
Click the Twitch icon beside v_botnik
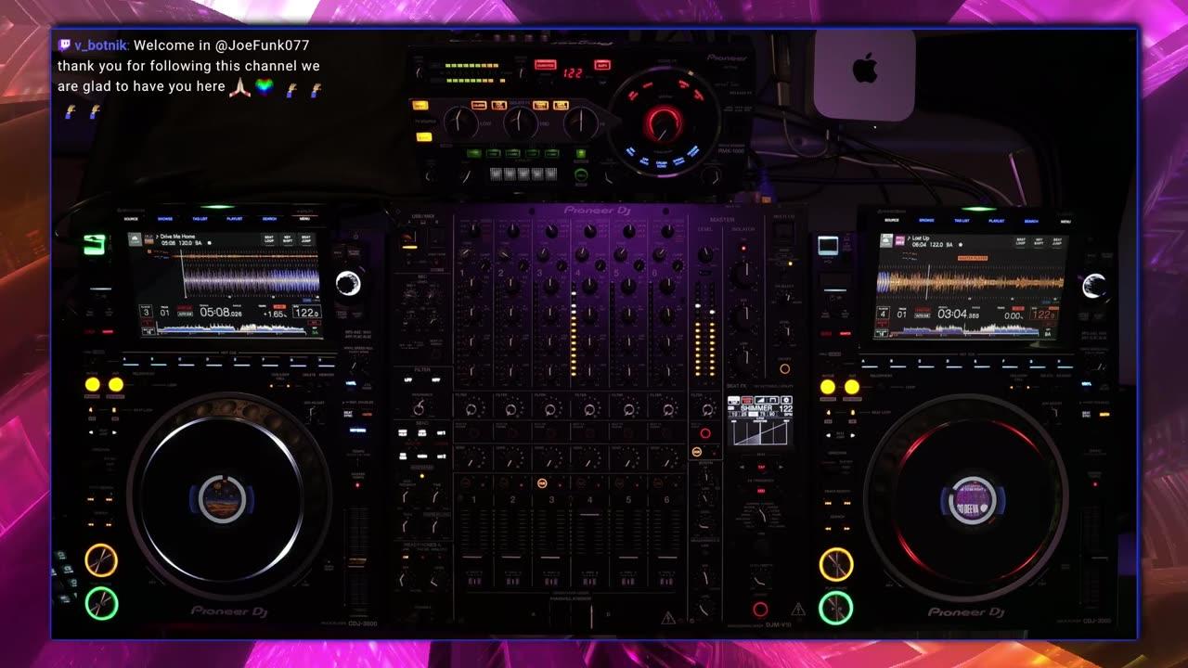64,45
